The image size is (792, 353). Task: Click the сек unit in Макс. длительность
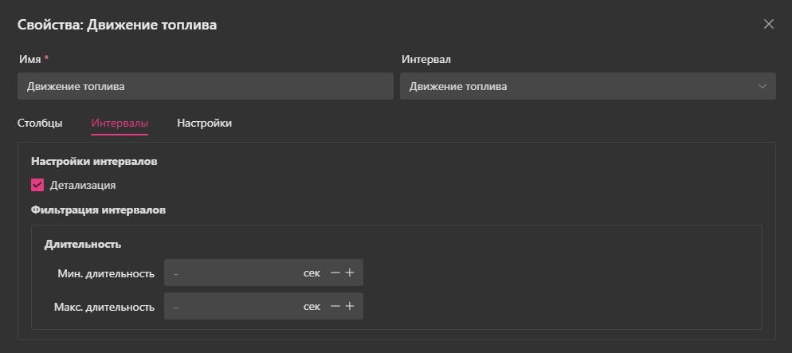tap(312, 306)
